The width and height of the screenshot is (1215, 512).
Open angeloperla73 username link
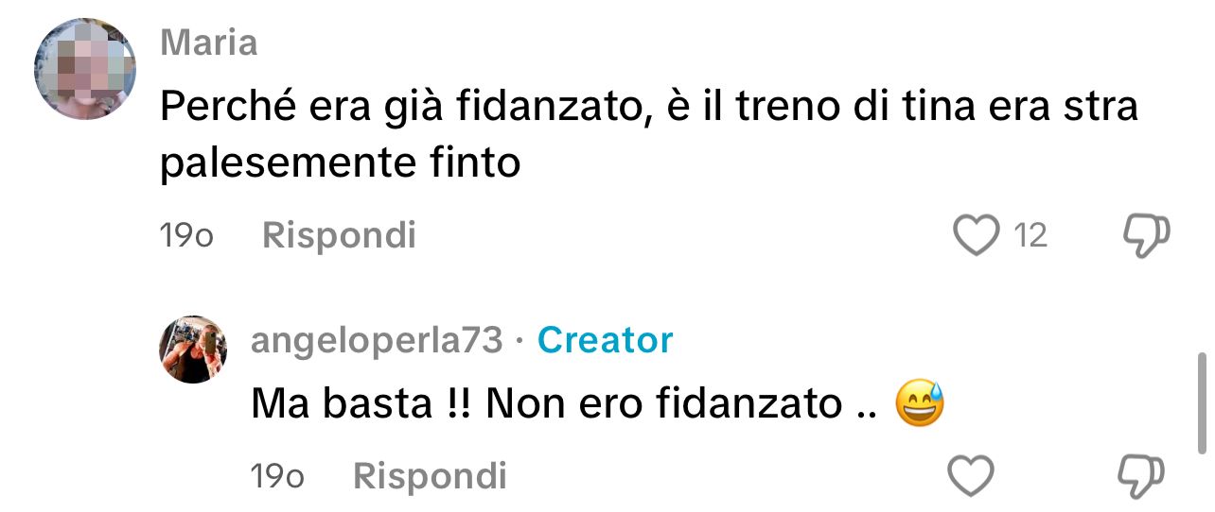click(x=377, y=340)
